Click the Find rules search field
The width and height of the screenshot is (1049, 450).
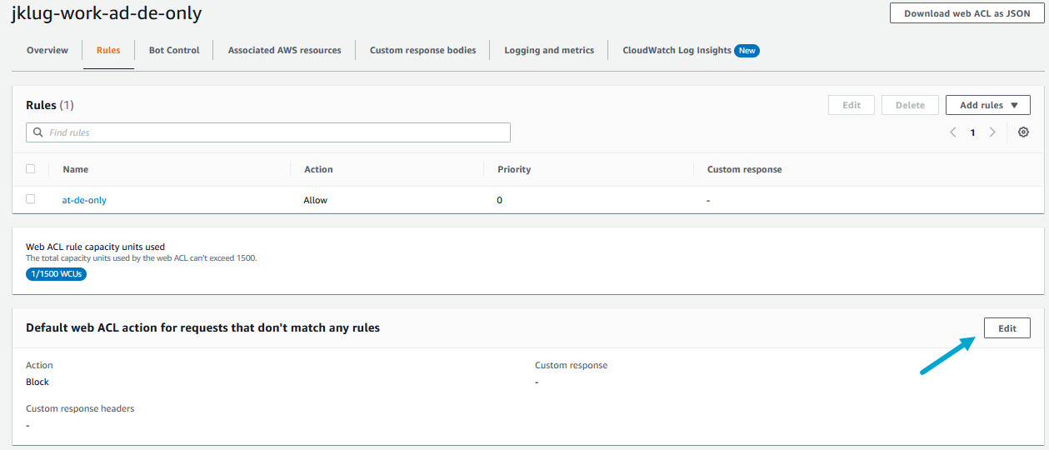[275, 132]
